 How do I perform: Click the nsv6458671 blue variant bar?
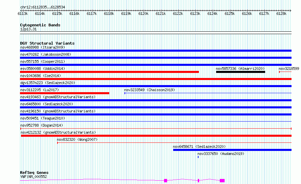[232, 150]
